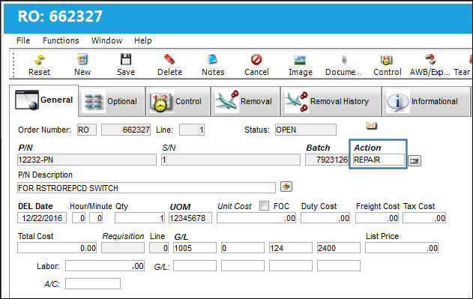The height and width of the screenshot is (299, 473).
Task: Click the Freight Cost field
Action: pos(377,218)
